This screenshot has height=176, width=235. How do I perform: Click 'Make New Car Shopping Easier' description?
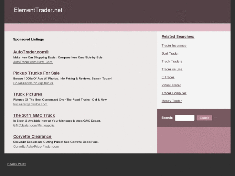click(58, 57)
